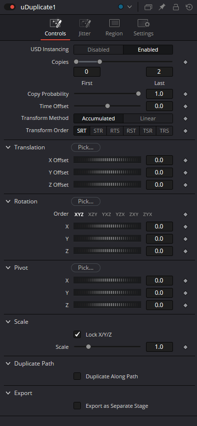
Task: Collapse the Duplicate Path section
Action: pos(8,364)
